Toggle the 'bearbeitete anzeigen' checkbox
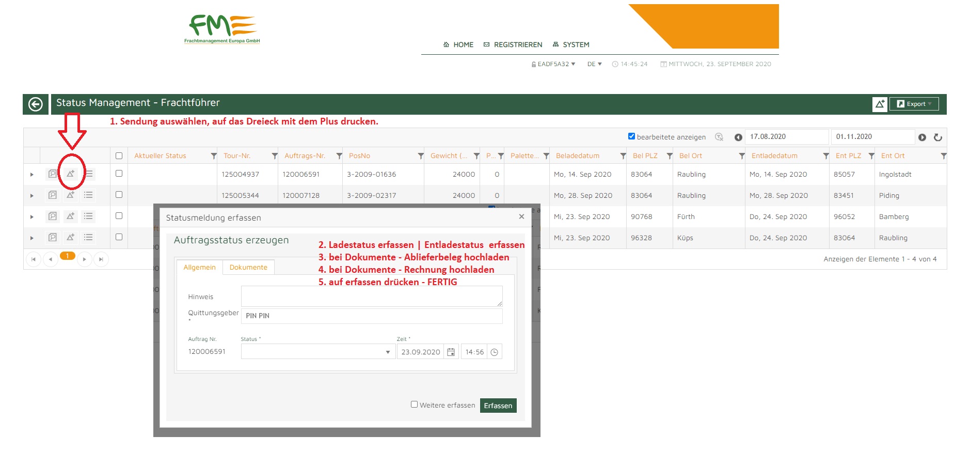This screenshot has height=451, width=970. (x=631, y=136)
